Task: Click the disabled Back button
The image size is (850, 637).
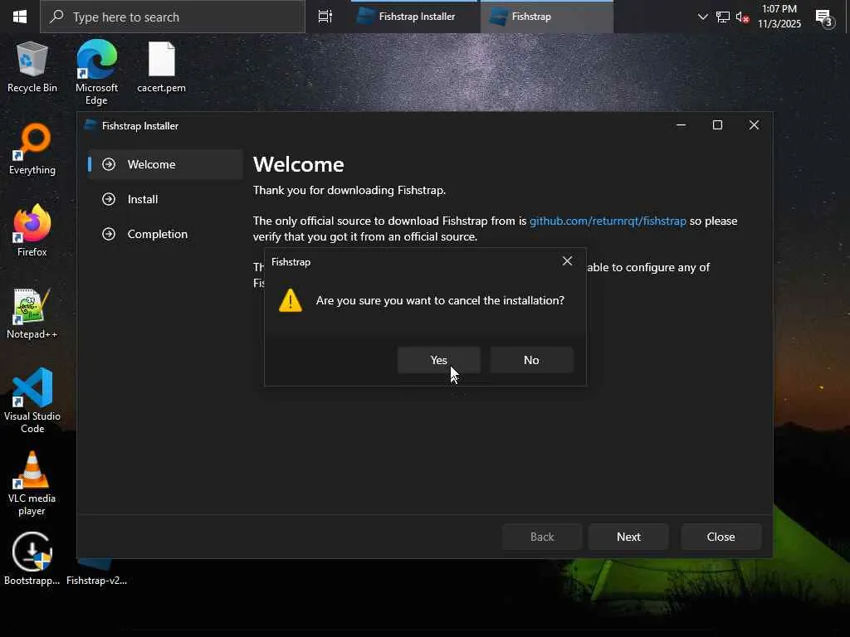Action: coord(541,537)
